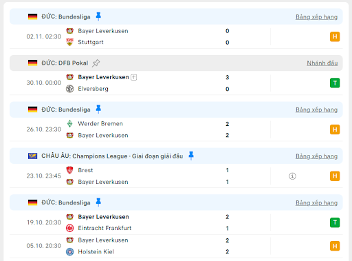Toggle pin on Champions League header
Screen dimensions: 352x261
click(x=191, y=156)
